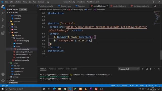The image size is (162, 91).
Task: Open the Source Control view icon
Action: (x=3, y=20)
